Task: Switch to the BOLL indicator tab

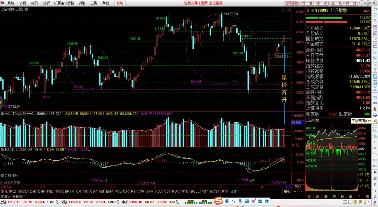Action: click(195, 191)
